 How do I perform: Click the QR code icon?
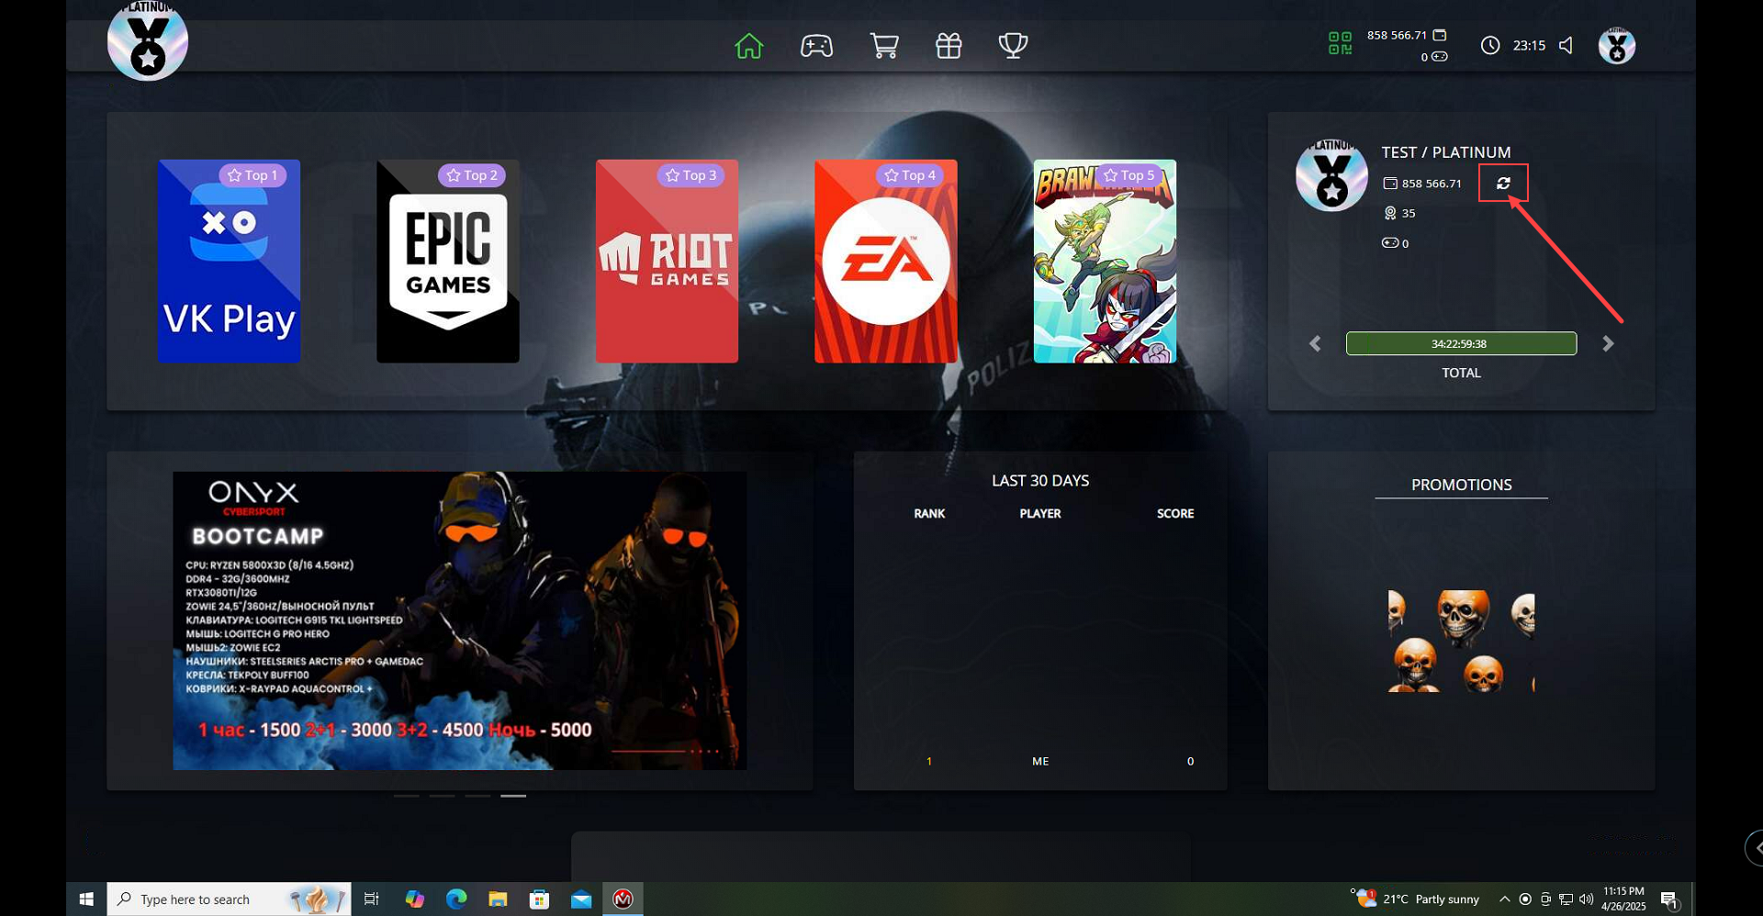[x=1340, y=43]
